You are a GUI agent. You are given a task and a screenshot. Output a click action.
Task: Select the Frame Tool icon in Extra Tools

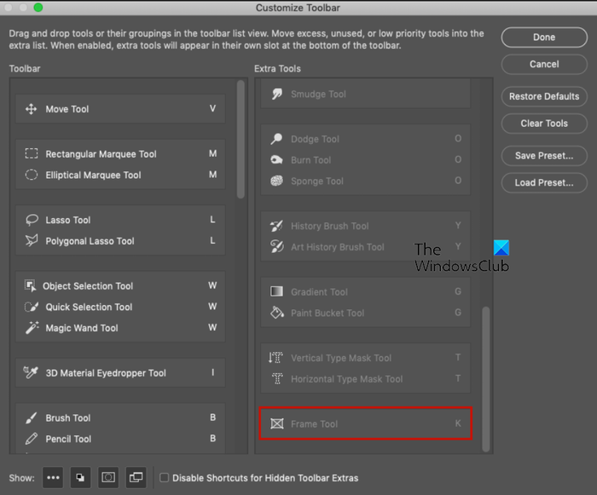point(276,423)
